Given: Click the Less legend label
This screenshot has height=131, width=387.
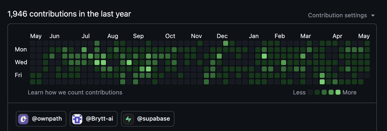Looking at the screenshot, I should (x=299, y=92).
